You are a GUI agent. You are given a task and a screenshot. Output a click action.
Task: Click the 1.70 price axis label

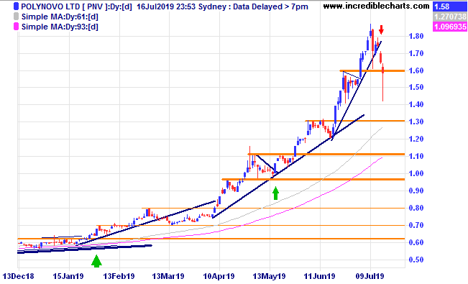pos(416,53)
